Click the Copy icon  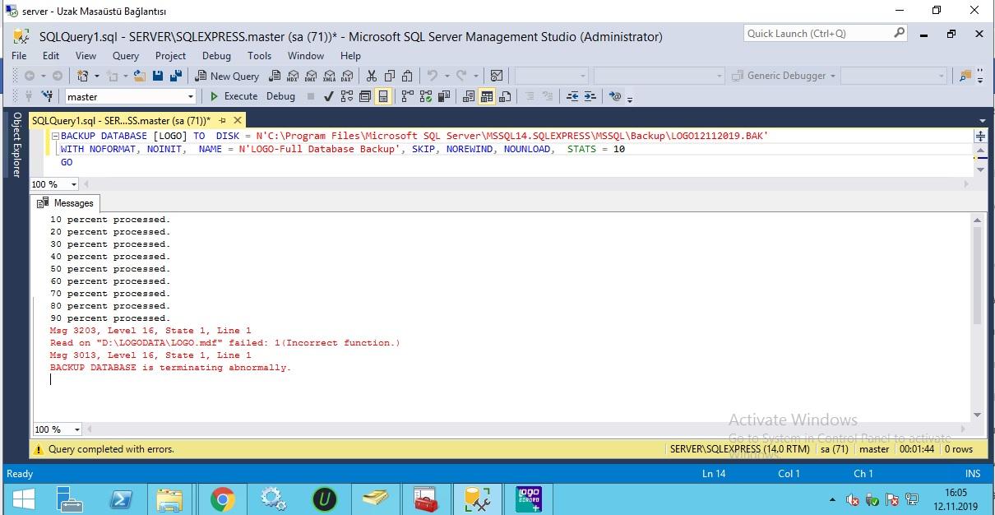[x=390, y=76]
